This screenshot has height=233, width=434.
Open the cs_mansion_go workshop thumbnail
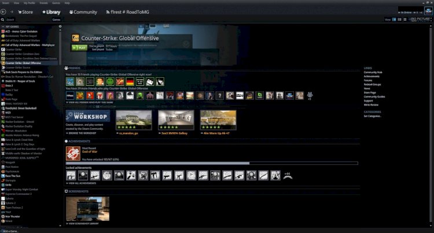(x=134, y=120)
